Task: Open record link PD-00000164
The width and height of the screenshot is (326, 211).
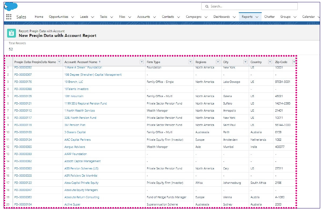Action: (23, 205)
